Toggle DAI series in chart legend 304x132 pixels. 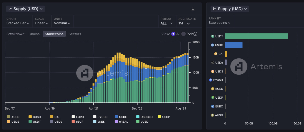point(55,117)
